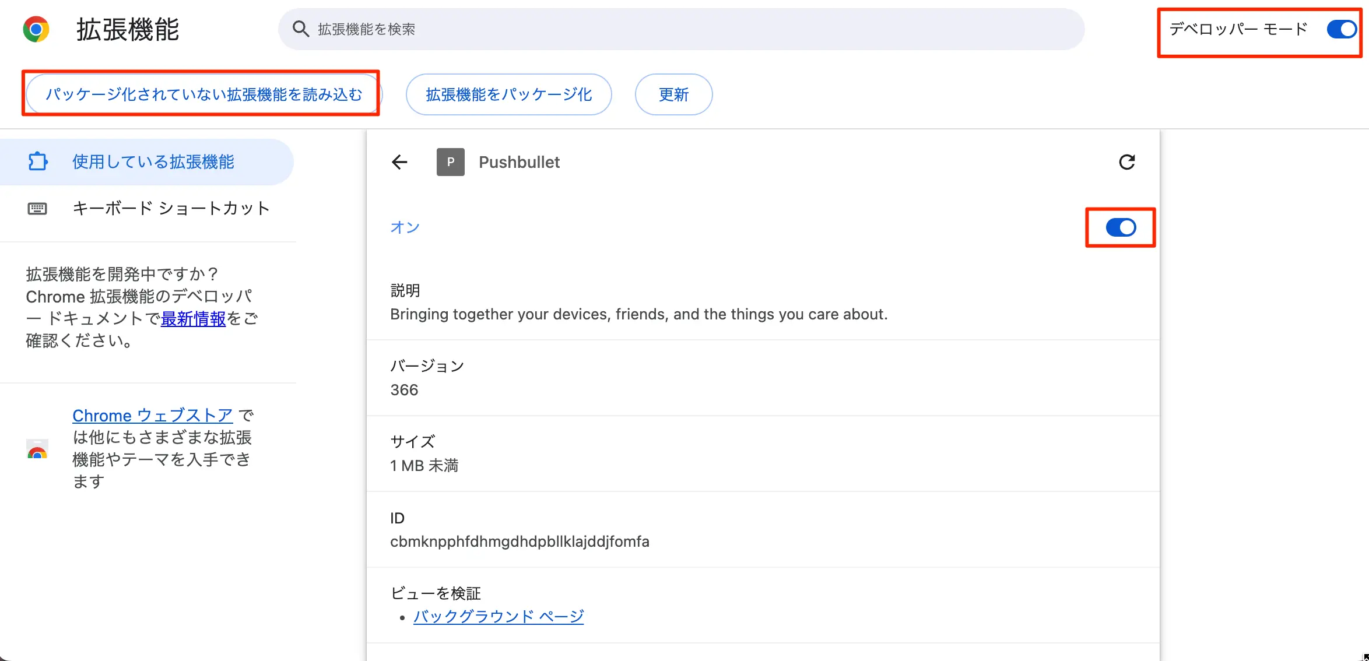Focus the 拡張機能を検索 search field
Screen dimensions: 1369x661
[x=681, y=29]
